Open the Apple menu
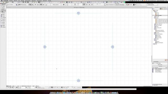This screenshot has height=94, width=168. (x=2, y=1)
